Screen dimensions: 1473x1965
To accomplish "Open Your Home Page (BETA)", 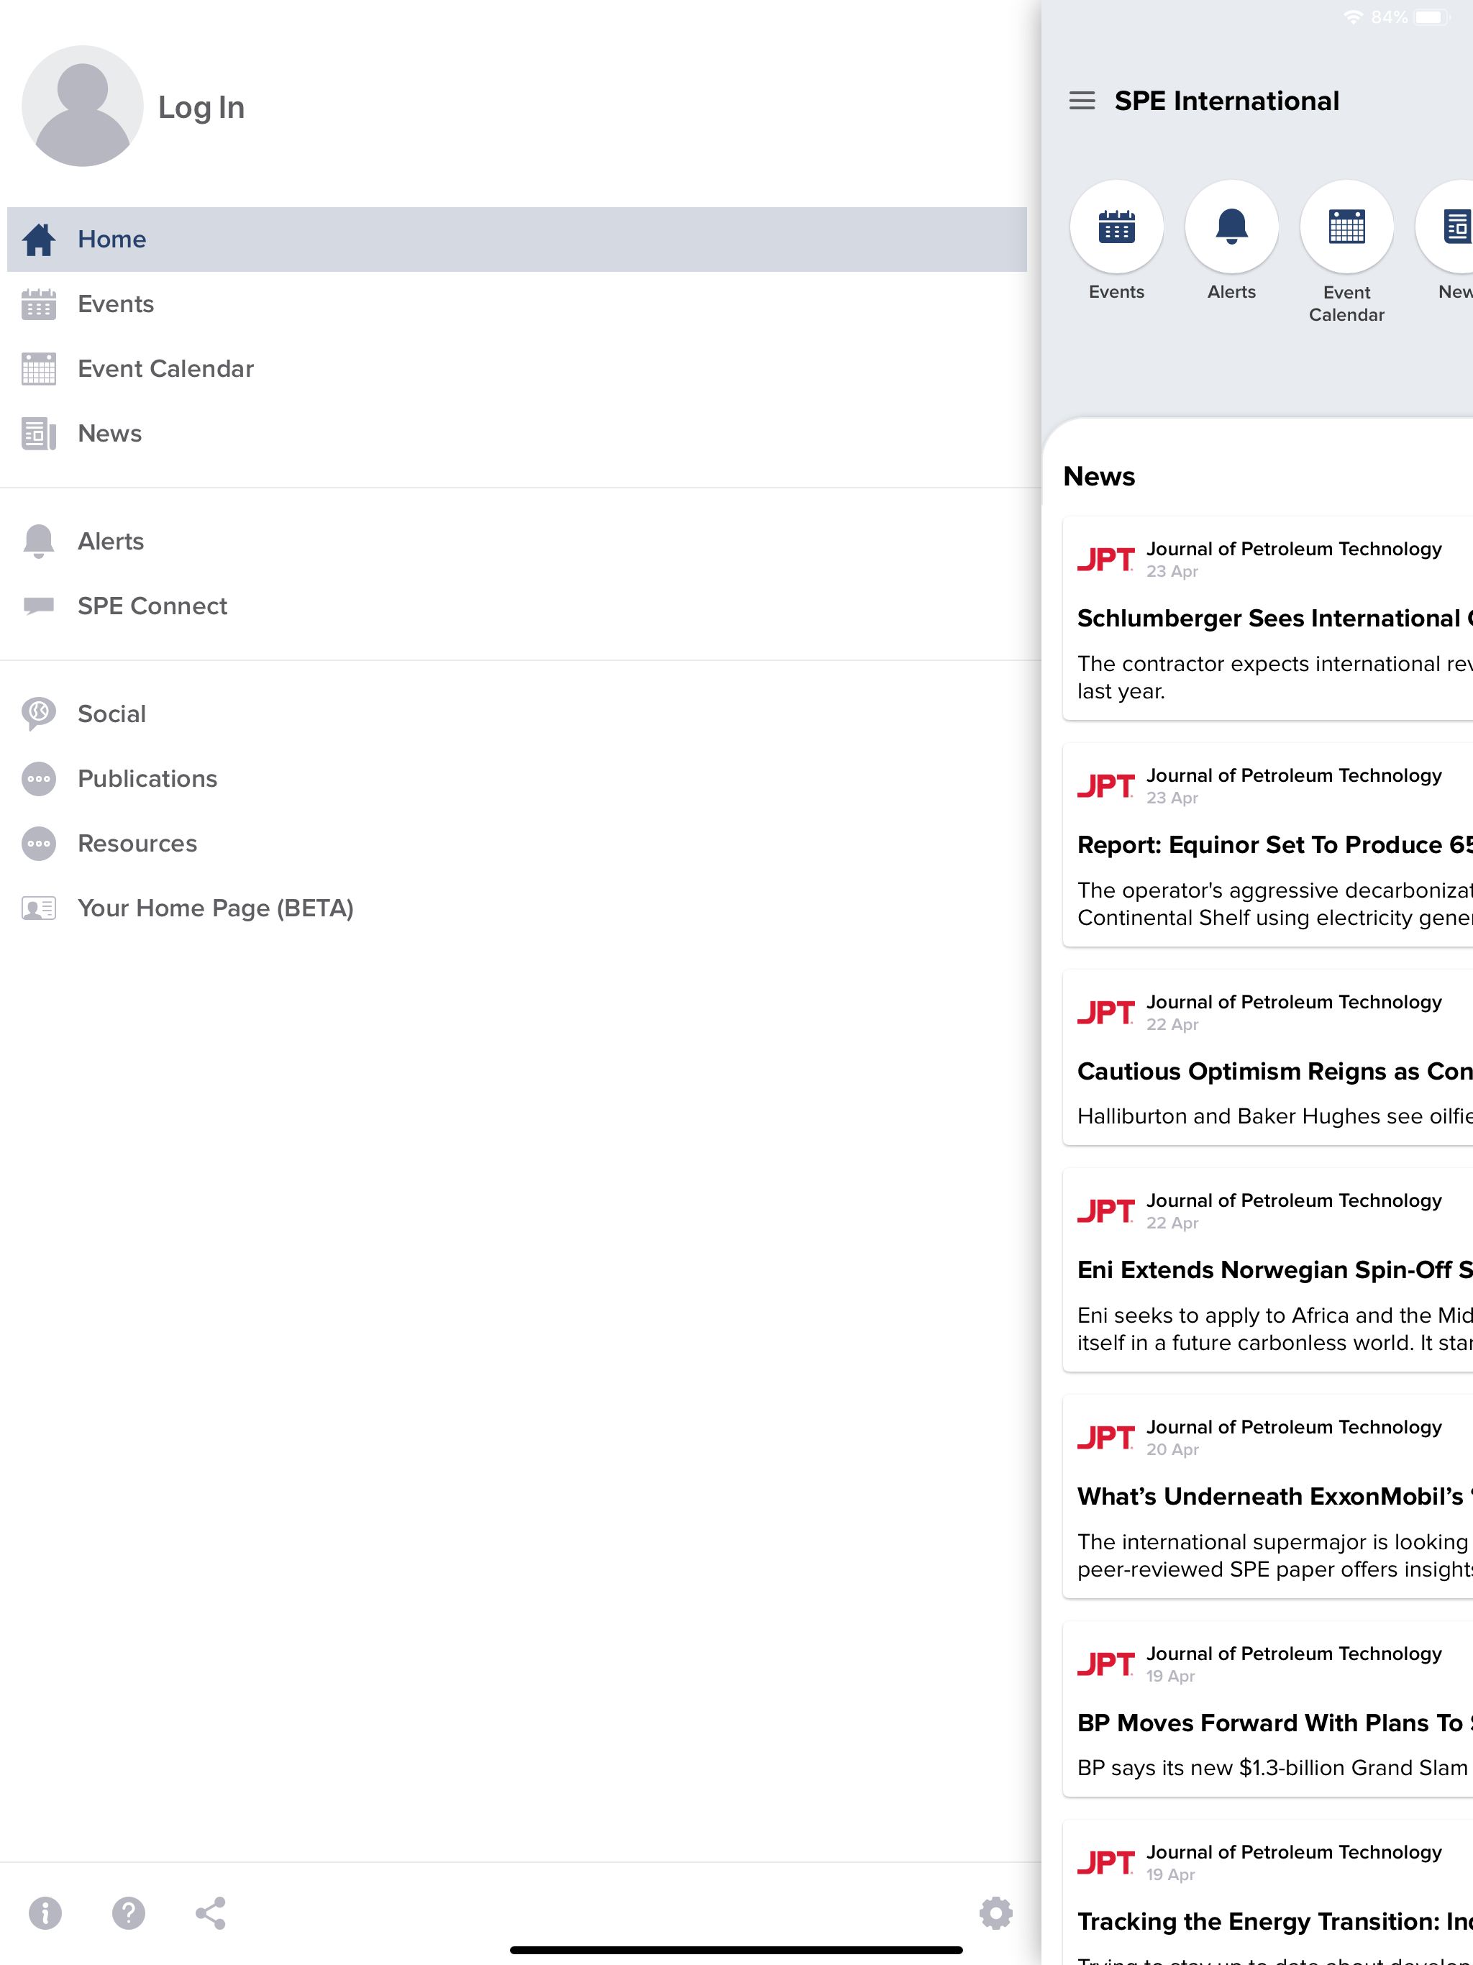I will (215, 908).
